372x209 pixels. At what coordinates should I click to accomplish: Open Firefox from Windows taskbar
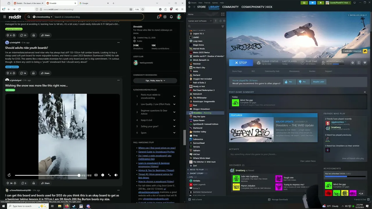pos(67,206)
